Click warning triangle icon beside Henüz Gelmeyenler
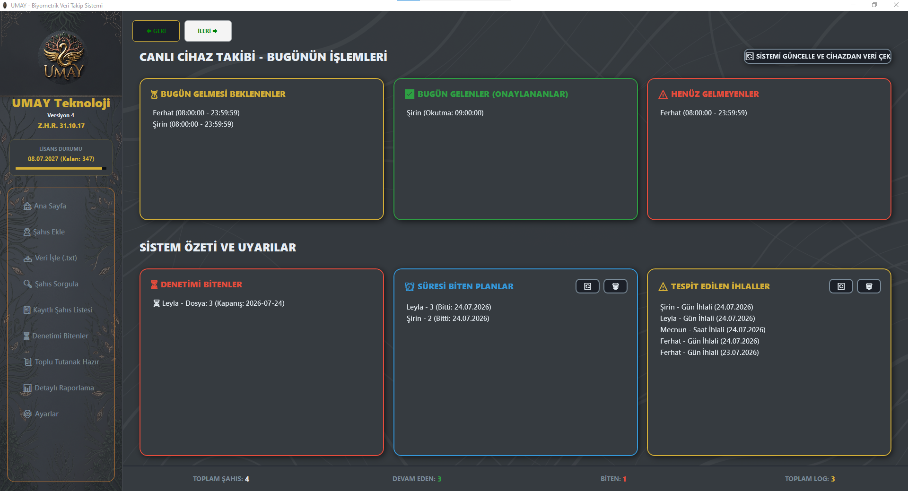The height and width of the screenshot is (491, 908). pos(663,95)
